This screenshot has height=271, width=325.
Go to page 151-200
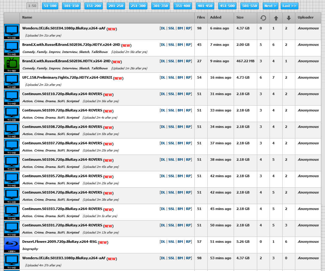click(x=93, y=6)
